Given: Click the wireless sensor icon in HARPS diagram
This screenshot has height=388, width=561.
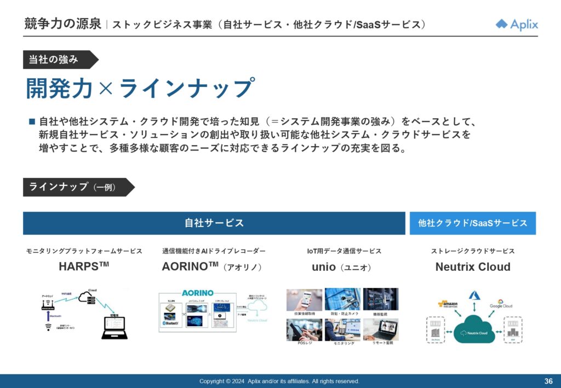Looking at the screenshot, I should pos(48,327).
